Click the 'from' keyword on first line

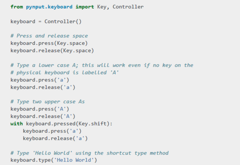click(x=17, y=7)
